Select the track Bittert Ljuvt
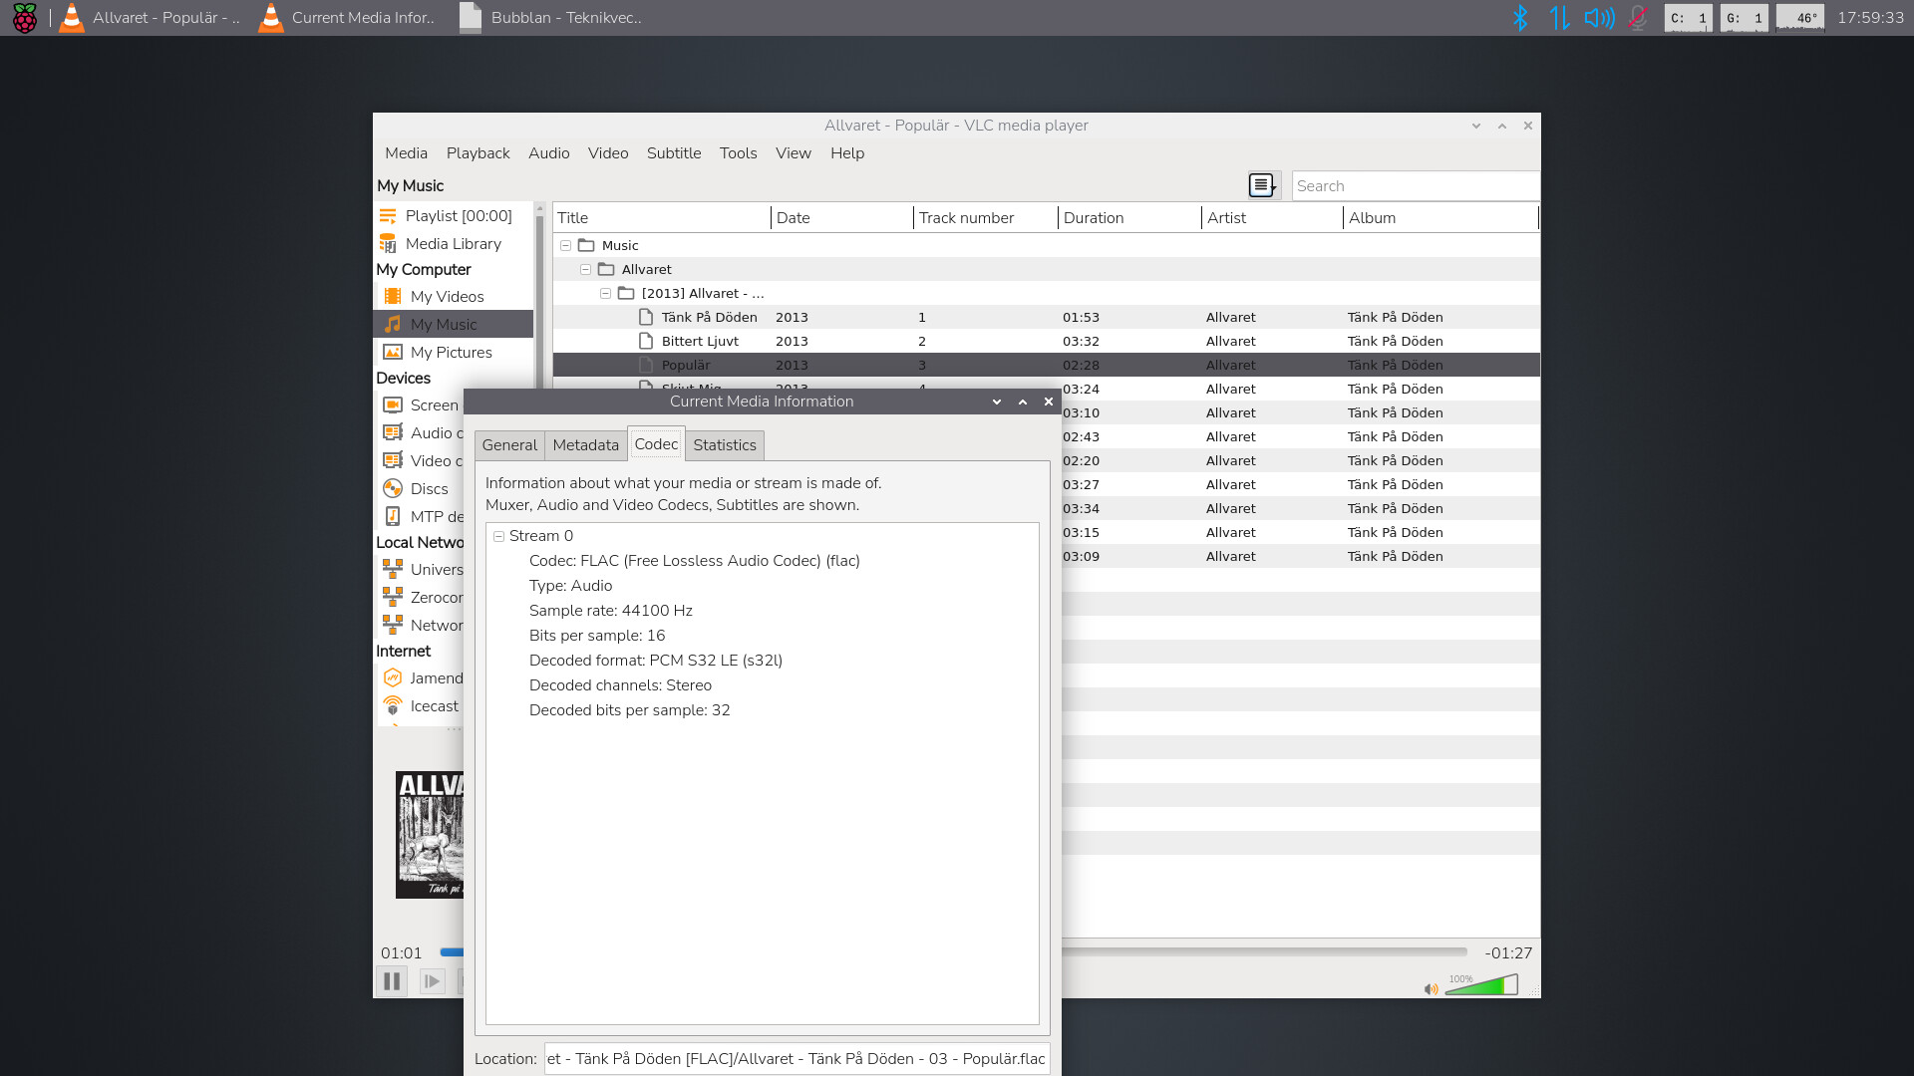Screen dimensions: 1914x1076 (x=1047, y=342)
